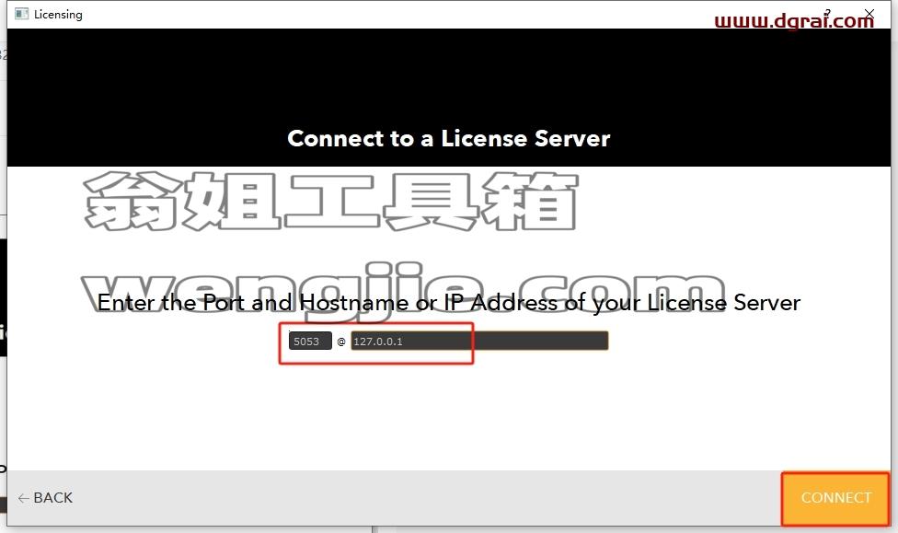
Task: Close the Licensing dialog window
Action: 869,13
